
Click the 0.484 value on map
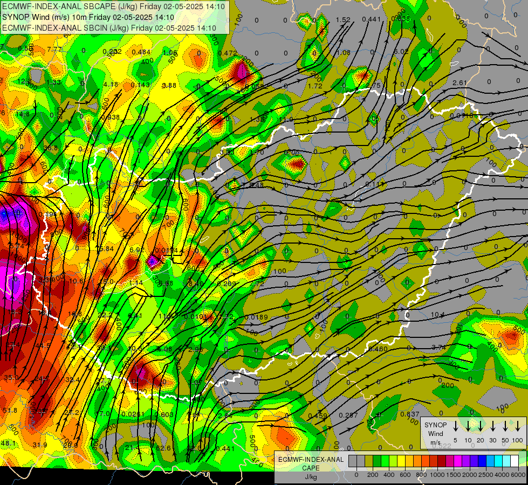click(141, 52)
